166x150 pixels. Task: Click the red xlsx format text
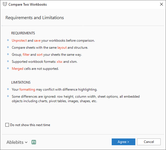[x=59, y=62]
